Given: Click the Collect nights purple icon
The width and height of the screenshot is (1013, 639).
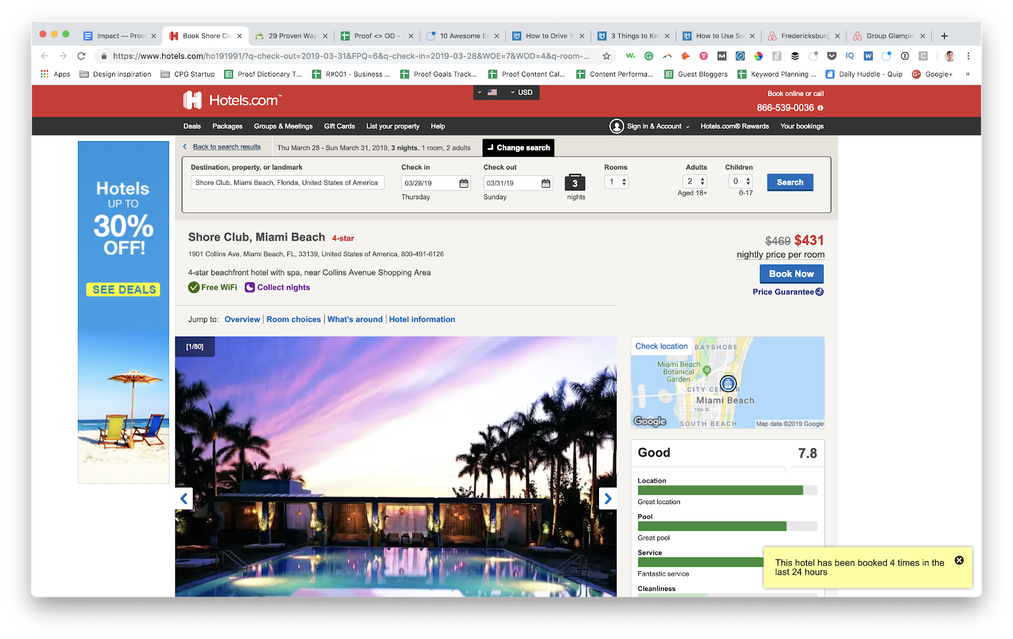Looking at the screenshot, I should (250, 287).
